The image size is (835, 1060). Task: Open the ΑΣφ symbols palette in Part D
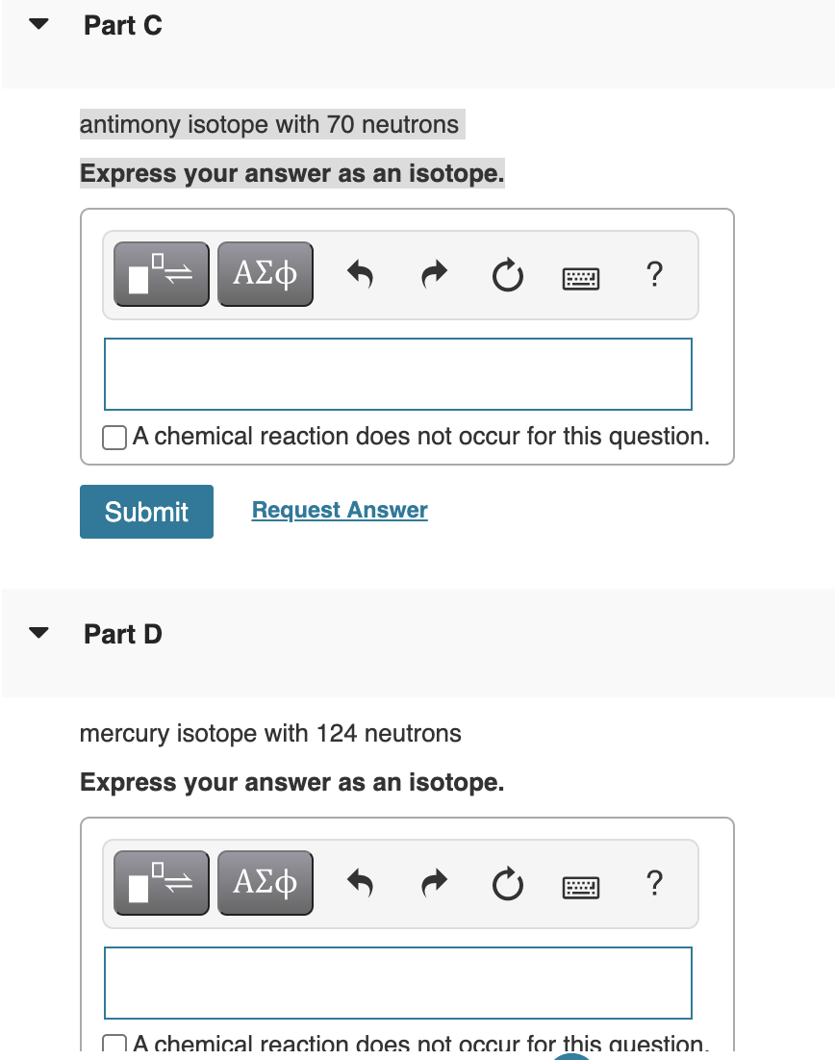click(266, 882)
